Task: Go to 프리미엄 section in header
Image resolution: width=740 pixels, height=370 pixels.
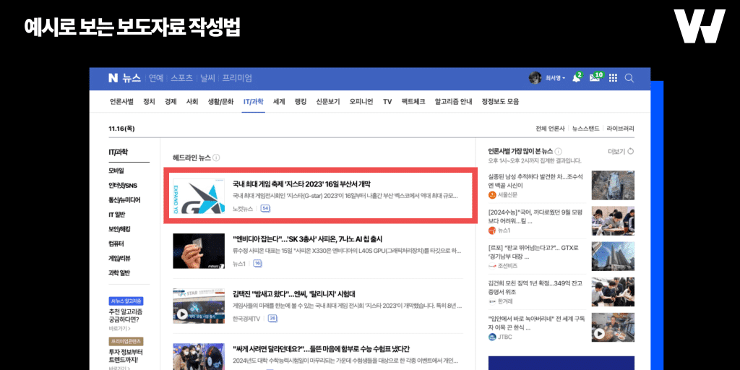Action: click(237, 78)
